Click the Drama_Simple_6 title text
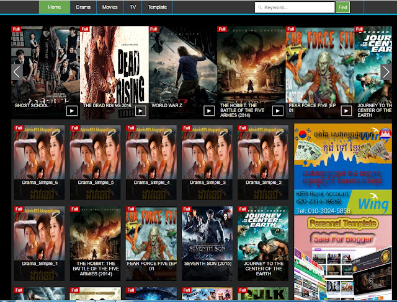397x302 pixels. [40, 183]
